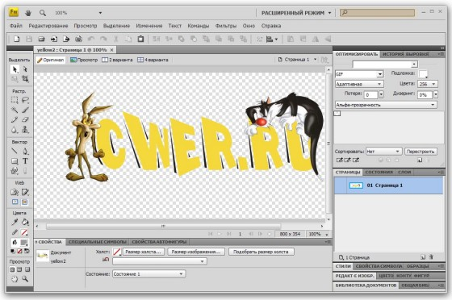452x300 pixels.
Task: Open the GIF export format dropdown
Action: [x=380, y=74]
